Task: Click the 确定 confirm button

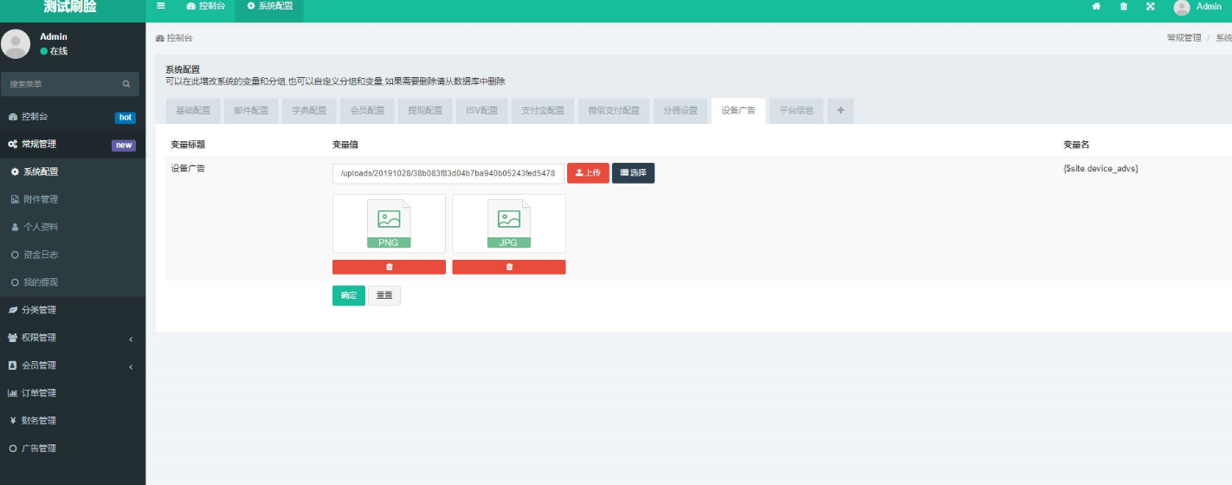Action: pyautogui.click(x=348, y=295)
